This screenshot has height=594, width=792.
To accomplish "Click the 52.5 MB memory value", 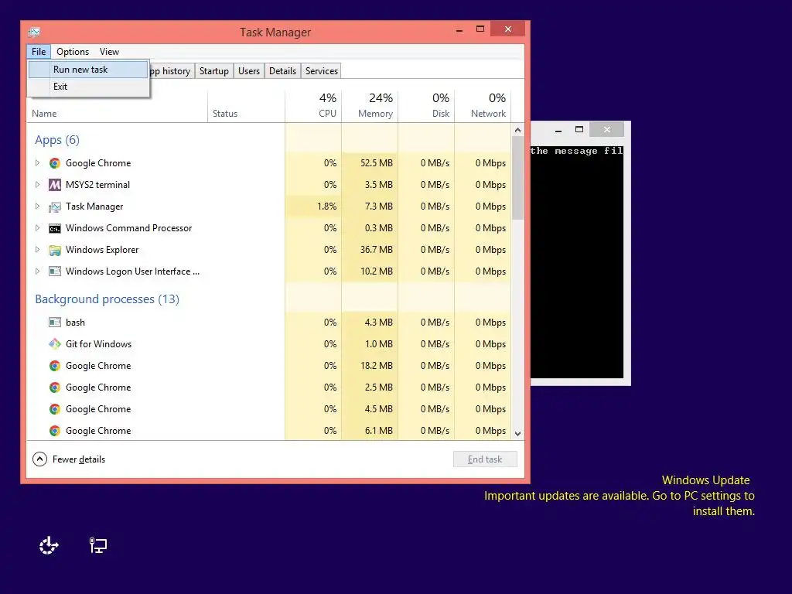I will click(x=377, y=163).
